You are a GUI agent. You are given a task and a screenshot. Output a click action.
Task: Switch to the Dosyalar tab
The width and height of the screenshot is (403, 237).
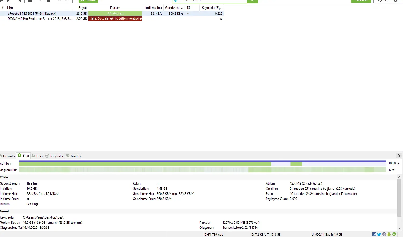(9, 156)
